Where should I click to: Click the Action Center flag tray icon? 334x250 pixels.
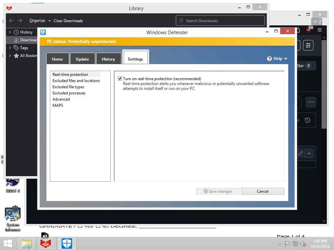click(287, 243)
